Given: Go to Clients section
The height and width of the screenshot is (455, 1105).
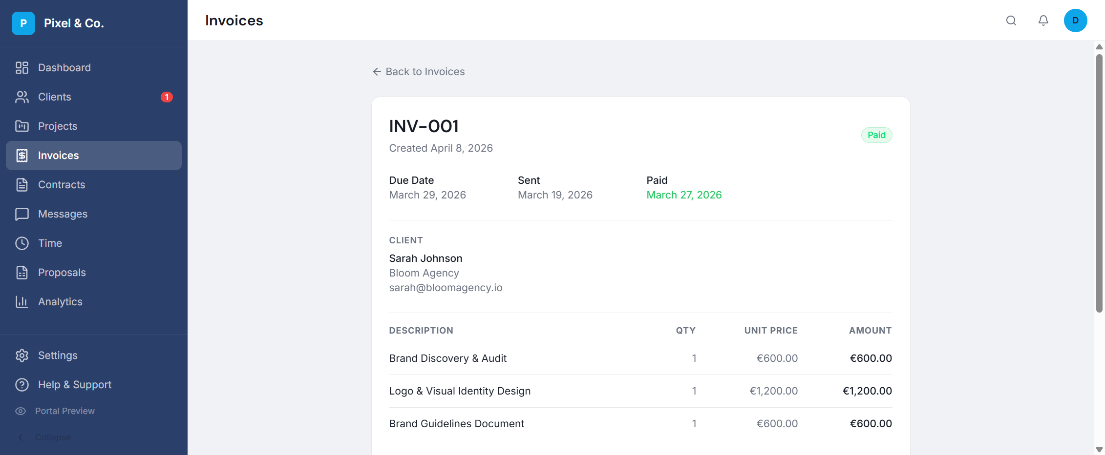Looking at the screenshot, I should tap(94, 97).
